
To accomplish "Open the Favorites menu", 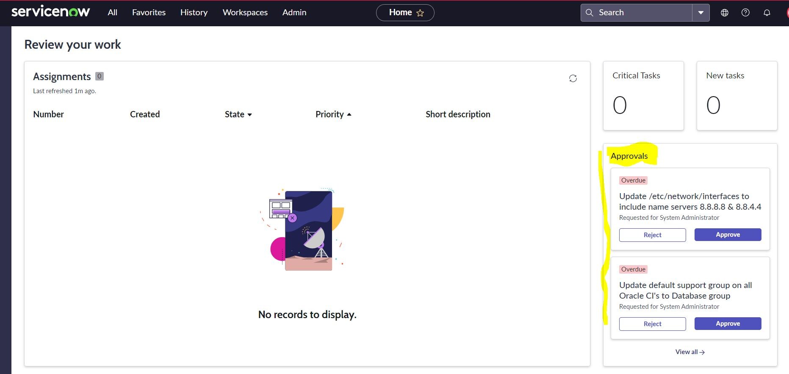I will pos(149,13).
